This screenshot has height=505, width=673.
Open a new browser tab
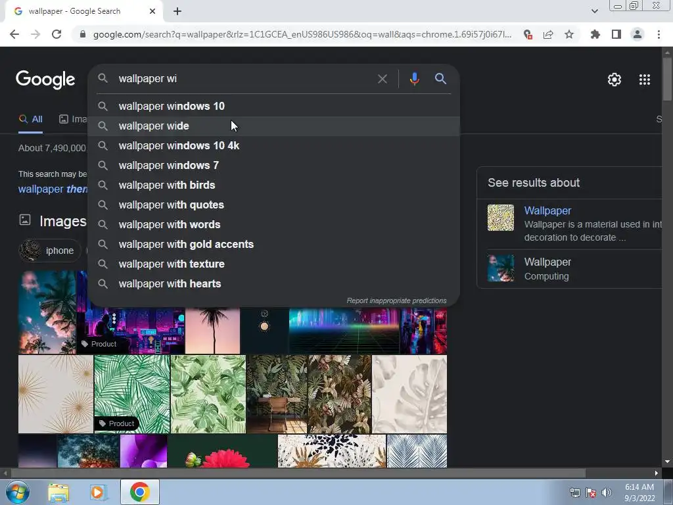coord(177,11)
